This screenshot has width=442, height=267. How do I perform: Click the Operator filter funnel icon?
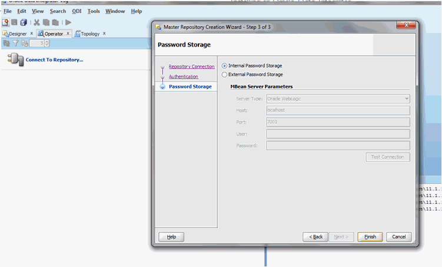(15, 43)
